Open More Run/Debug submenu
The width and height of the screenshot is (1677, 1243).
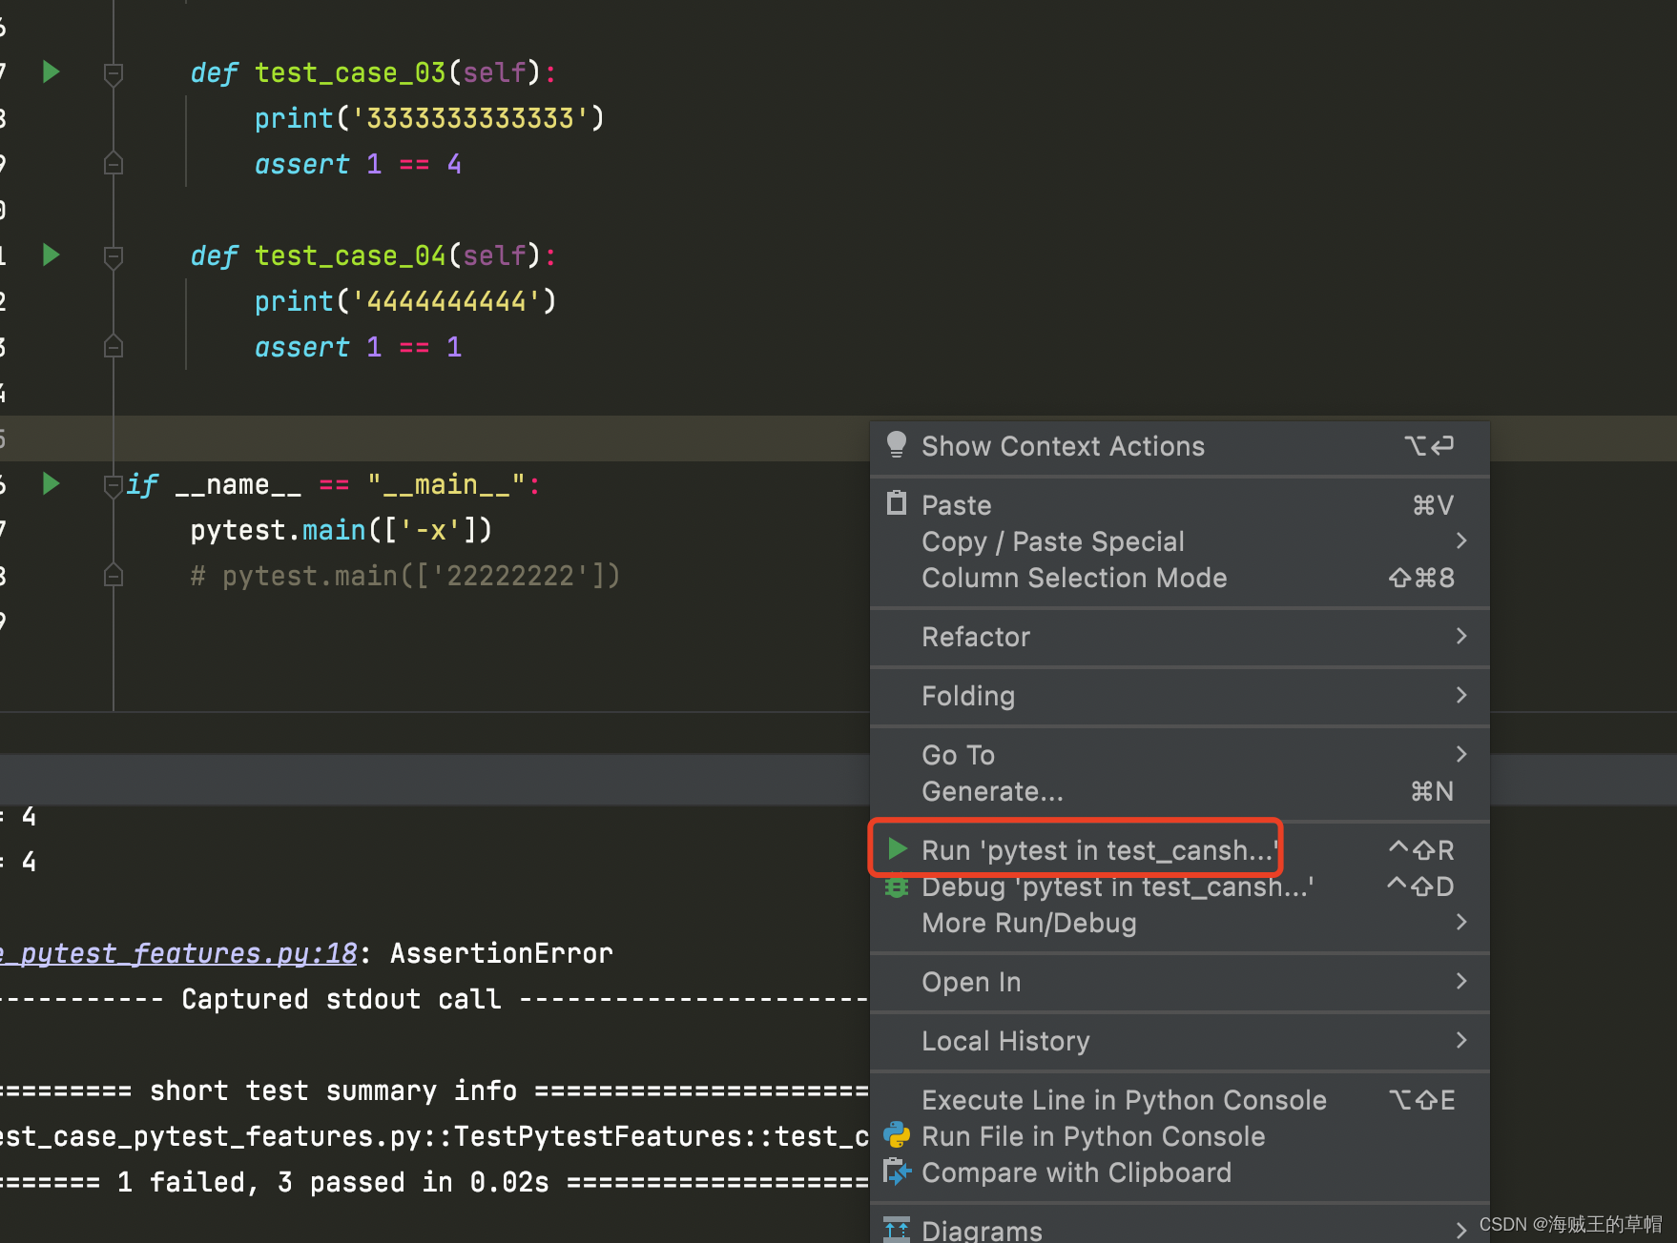[x=1180, y=923]
